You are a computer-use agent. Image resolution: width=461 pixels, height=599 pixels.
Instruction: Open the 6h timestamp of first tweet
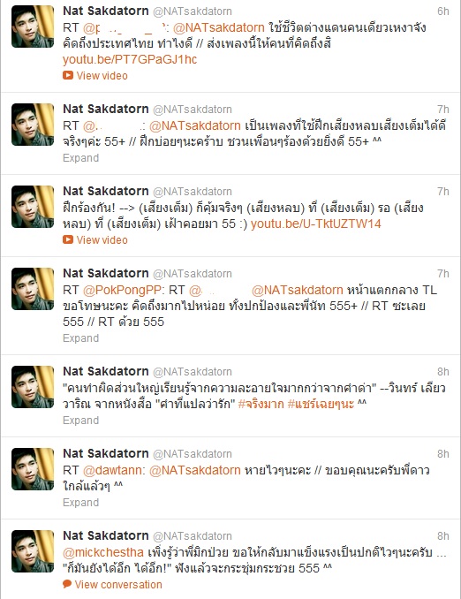click(443, 11)
